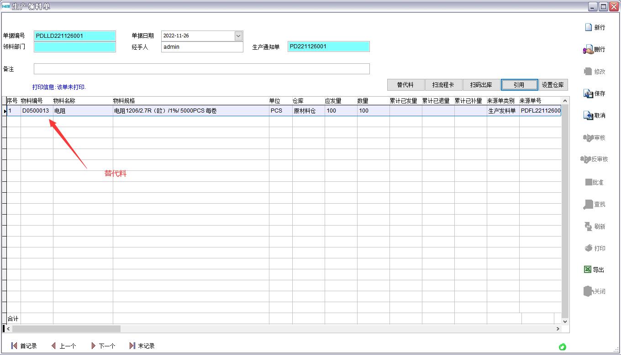The width and height of the screenshot is (621, 355).
Task: Click the 新行 new row icon
Action: pyautogui.click(x=589, y=27)
